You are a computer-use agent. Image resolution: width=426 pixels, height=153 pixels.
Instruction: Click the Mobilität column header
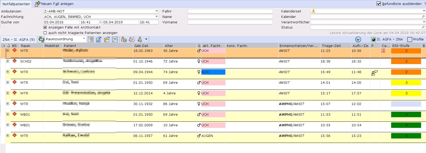53,46
